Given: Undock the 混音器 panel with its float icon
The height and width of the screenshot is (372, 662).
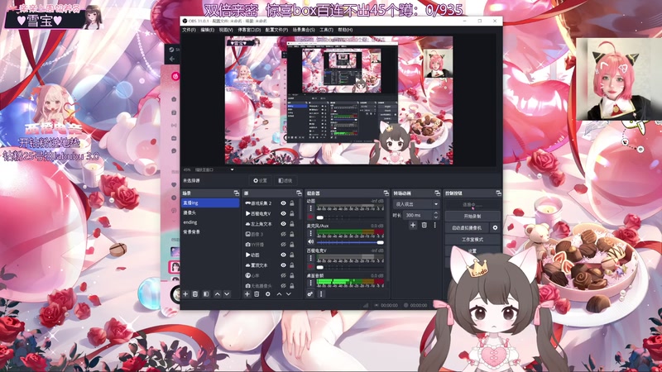Looking at the screenshot, I should 386,193.
